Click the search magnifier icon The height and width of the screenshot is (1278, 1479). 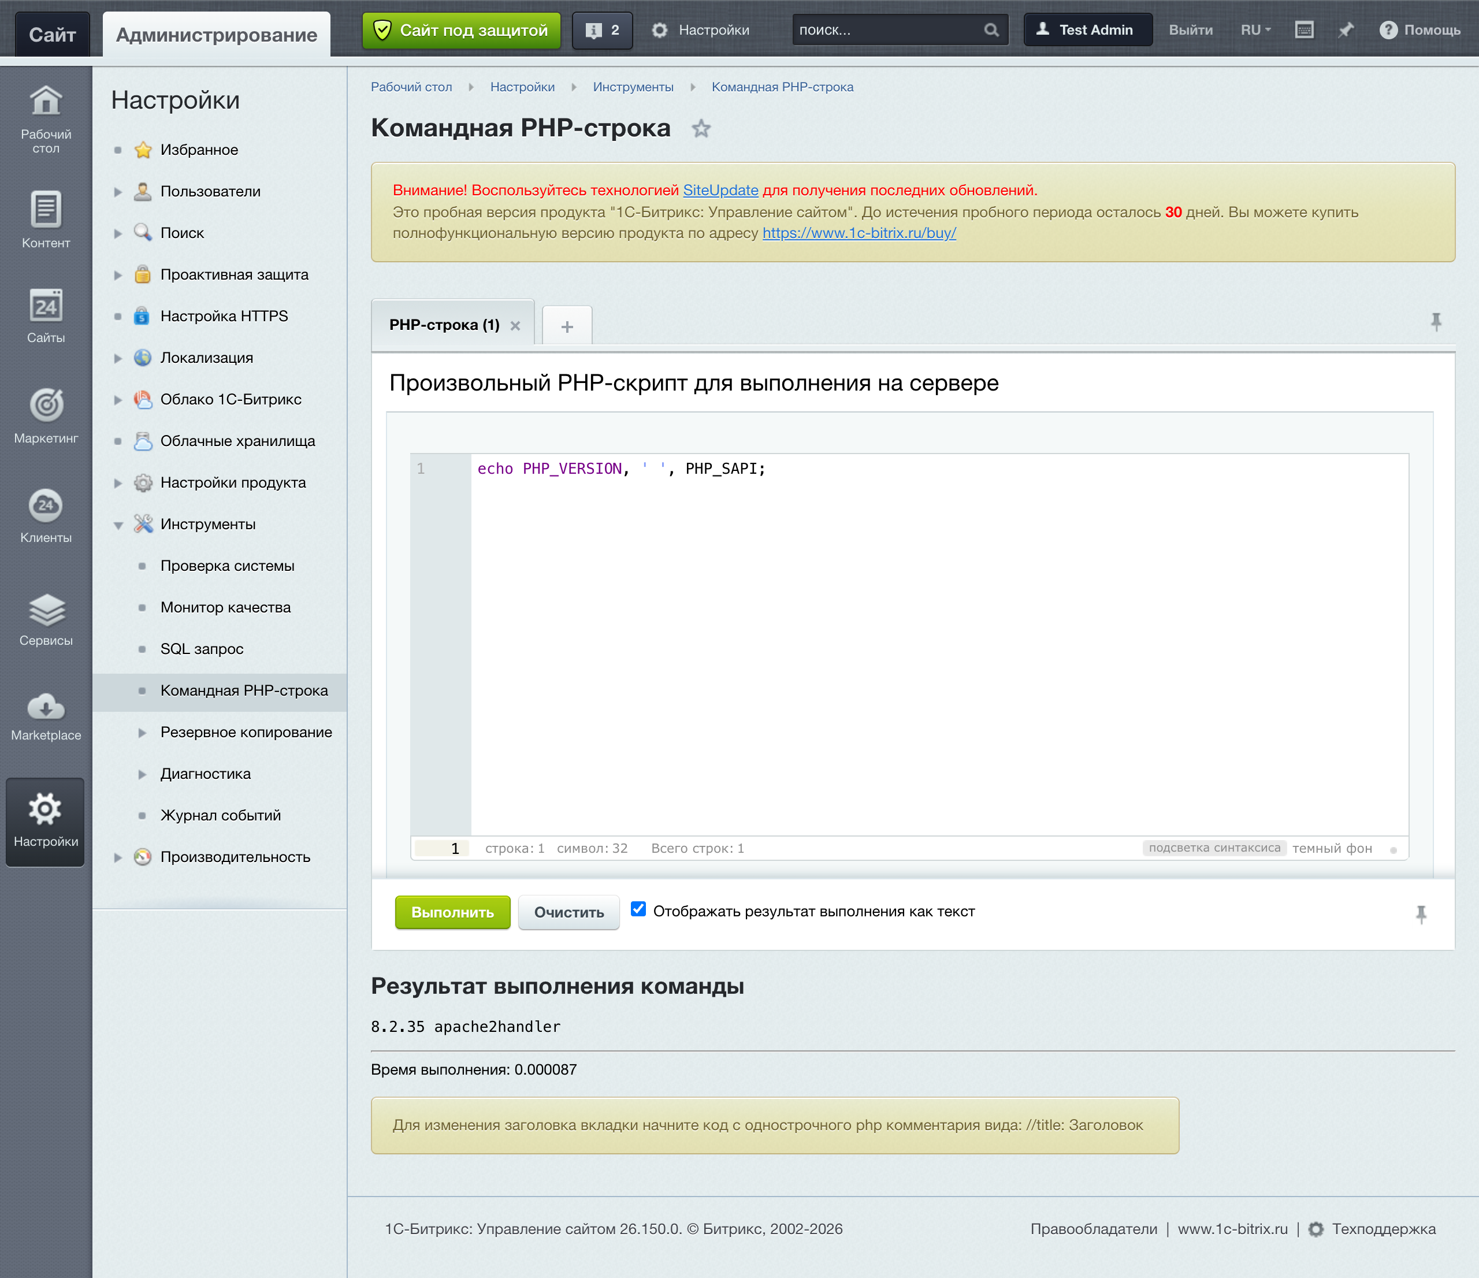click(991, 30)
